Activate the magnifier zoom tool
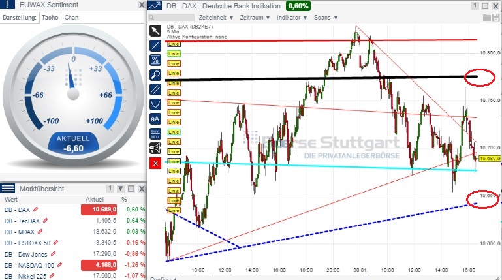Screen dimensions: 502x280 [155, 75]
